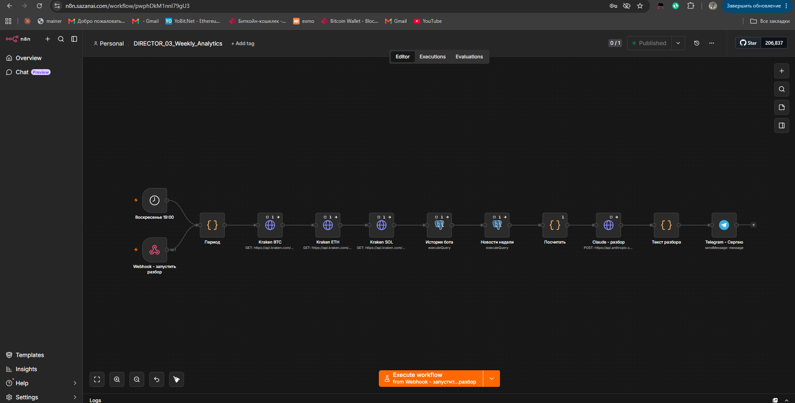The height and width of the screenshot is (403, 795).
Task: Expand the Published dropdown chevron
Action: tap(678, 43)
